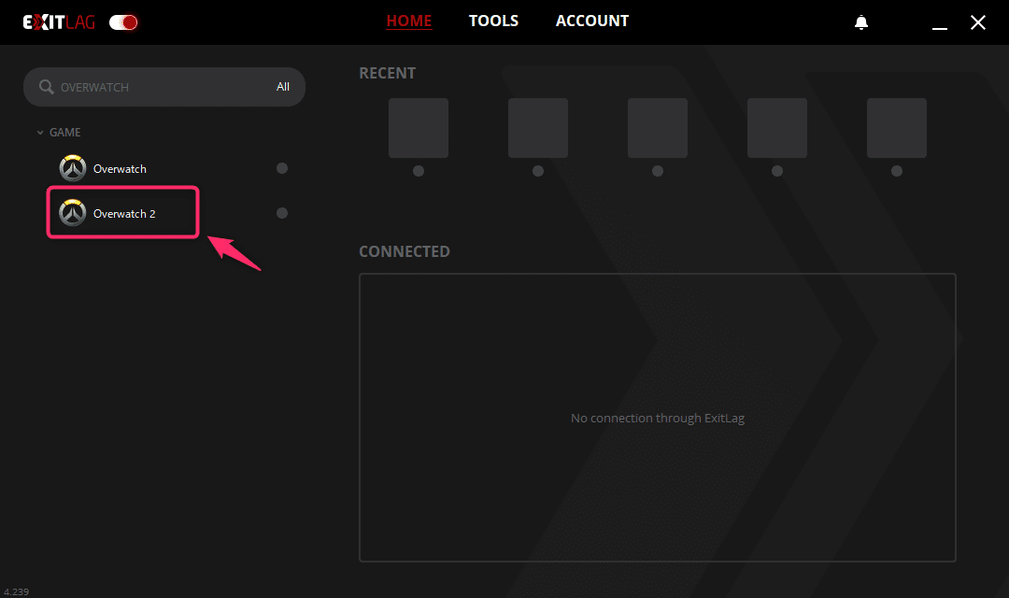Click the RECENT section heading
This screenshot has width=1009, height=598.
pyautogui.click(x=388, y=74)
